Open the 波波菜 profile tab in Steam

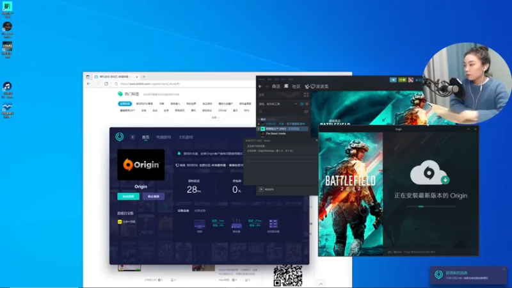317,86
